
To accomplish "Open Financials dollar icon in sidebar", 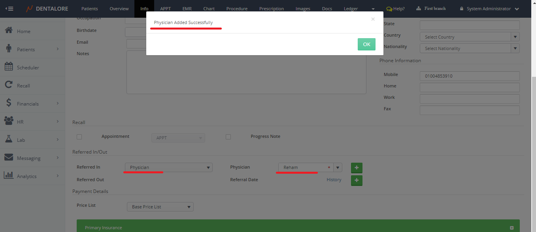I will (9, 103).
